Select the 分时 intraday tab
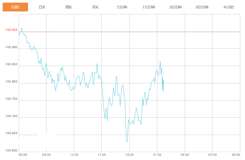Viewport: 245px width, 160px height. pyautogui.click(x=15, y=7)
